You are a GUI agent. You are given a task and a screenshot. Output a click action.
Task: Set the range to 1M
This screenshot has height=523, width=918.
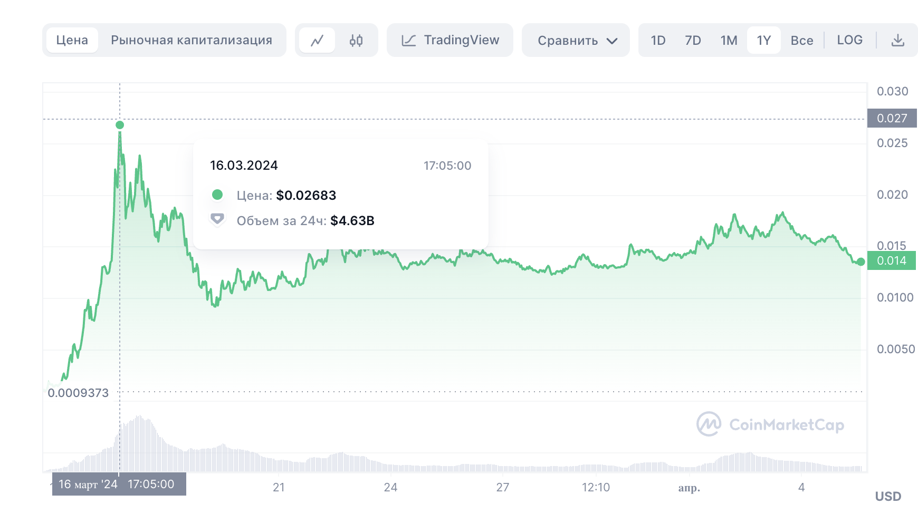[x=729, y=40]
